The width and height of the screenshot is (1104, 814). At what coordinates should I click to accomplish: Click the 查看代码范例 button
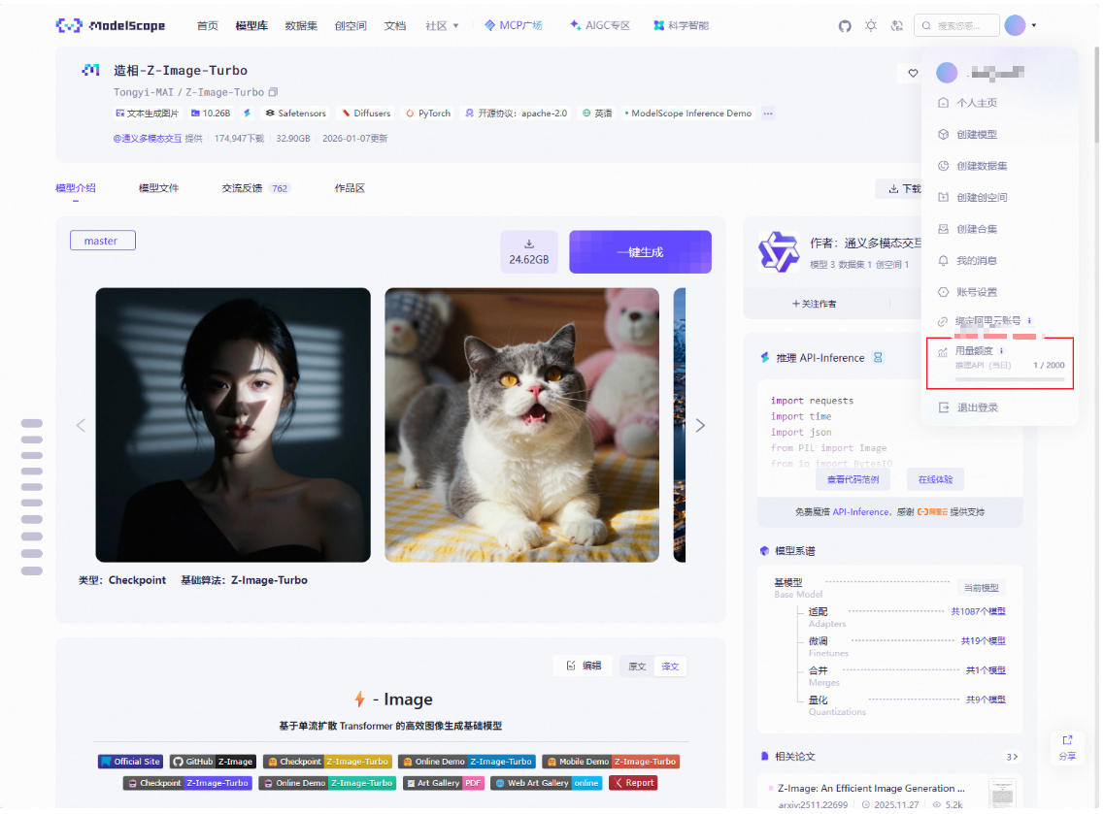click(852, 479)
